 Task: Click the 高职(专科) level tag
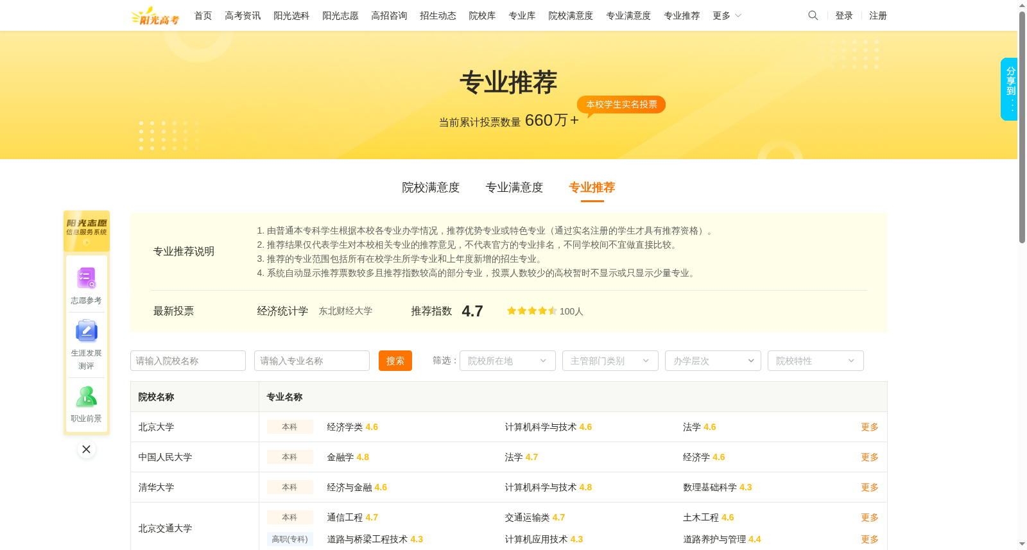(289, 539)
